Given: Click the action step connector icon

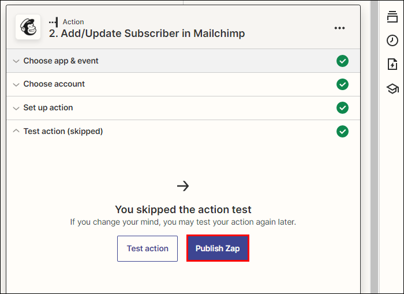Looking at the screenshot, I should [53, 22].
